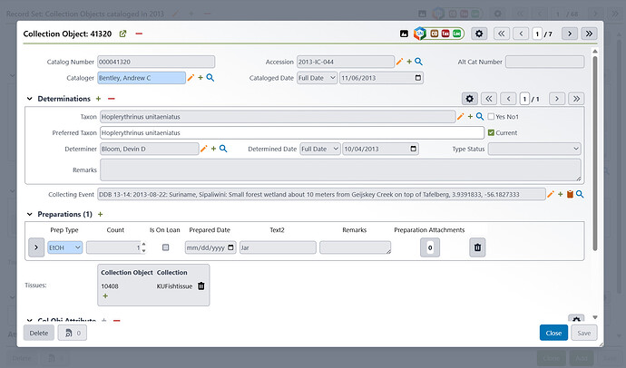Go to next determination

pyautogui.click(x=557, y=99)
